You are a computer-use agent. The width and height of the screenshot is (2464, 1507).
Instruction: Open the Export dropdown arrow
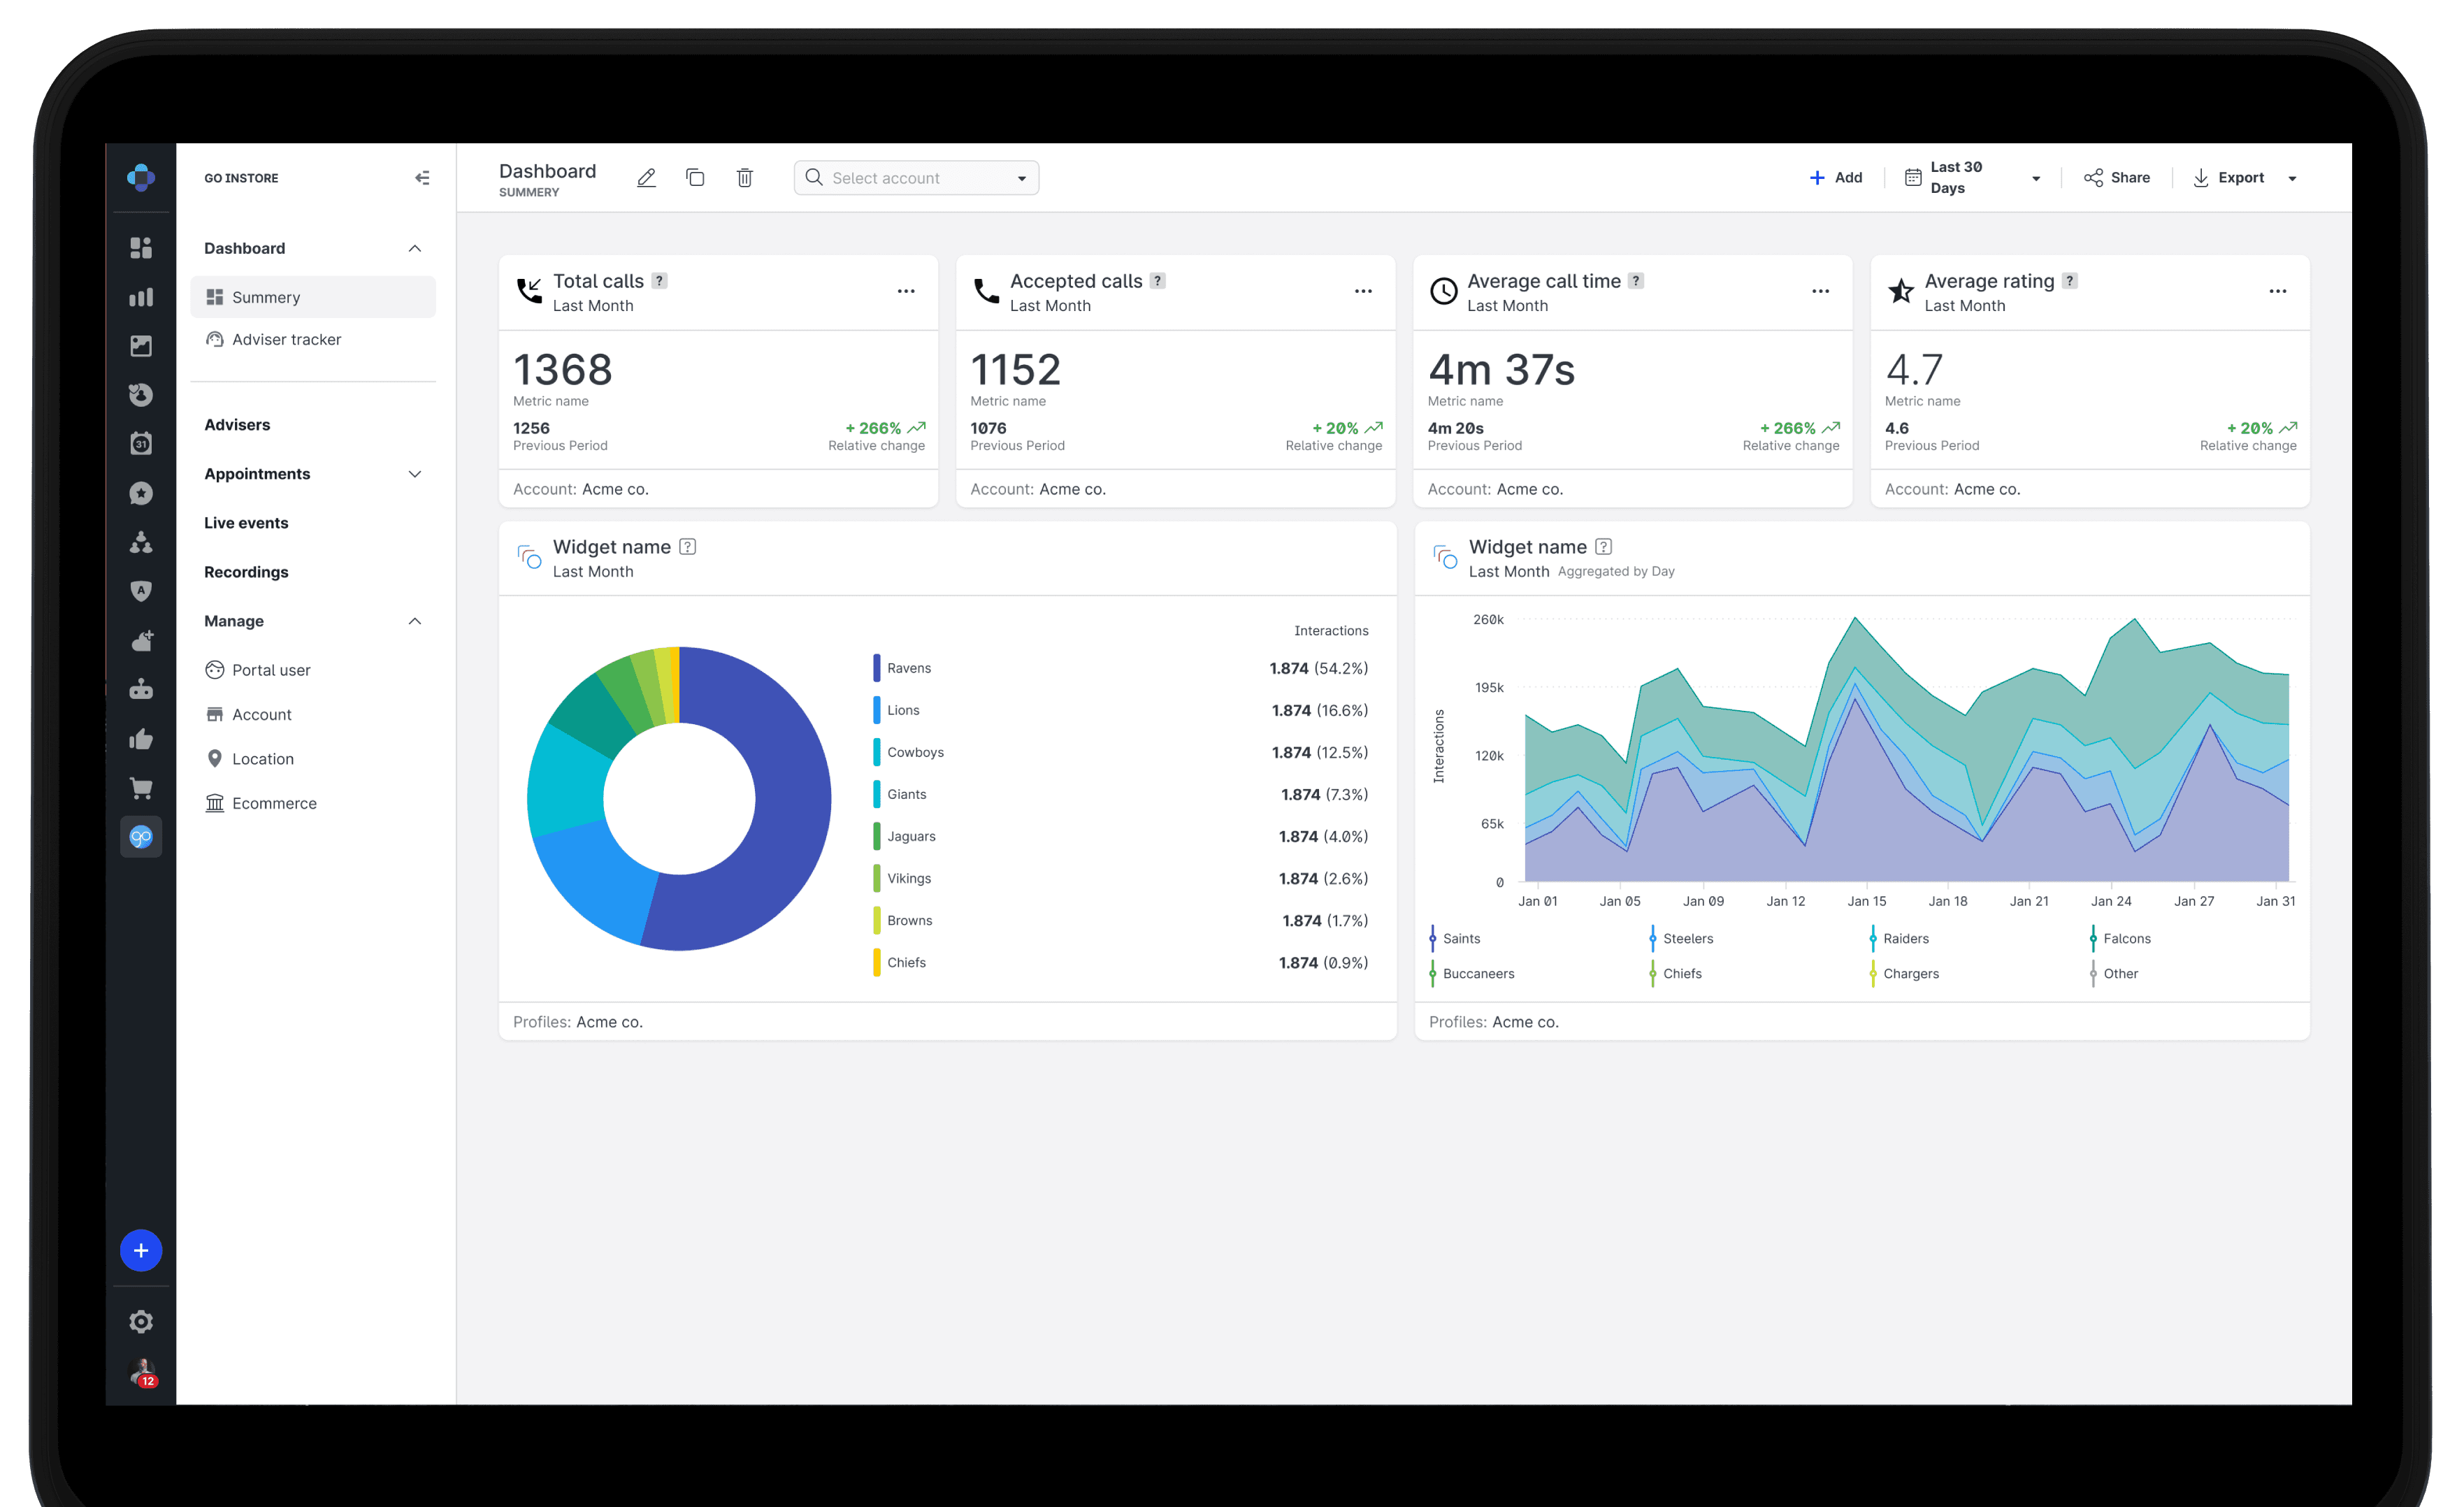tap(2292, 178)
